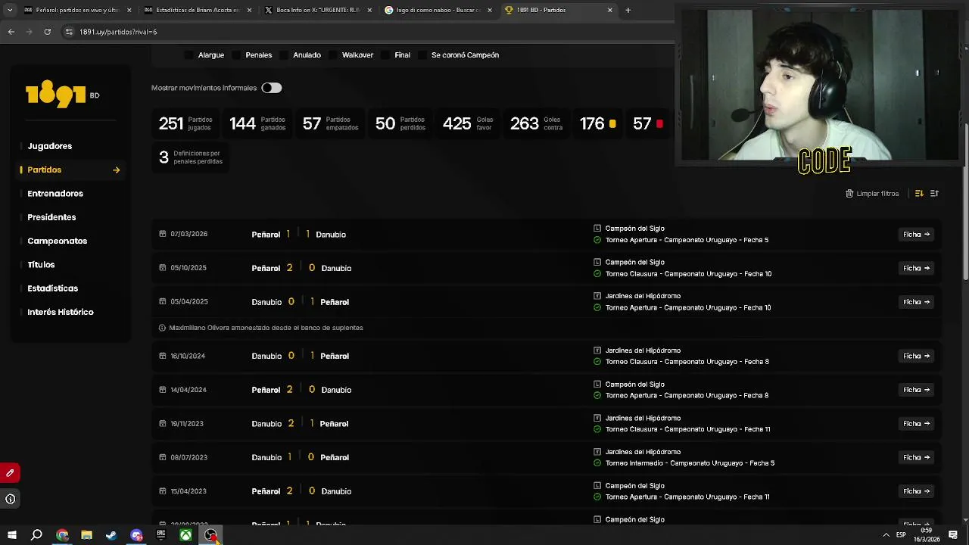
Task: Open Ficha for 19/11/2023 match
Action: [916, 424]
